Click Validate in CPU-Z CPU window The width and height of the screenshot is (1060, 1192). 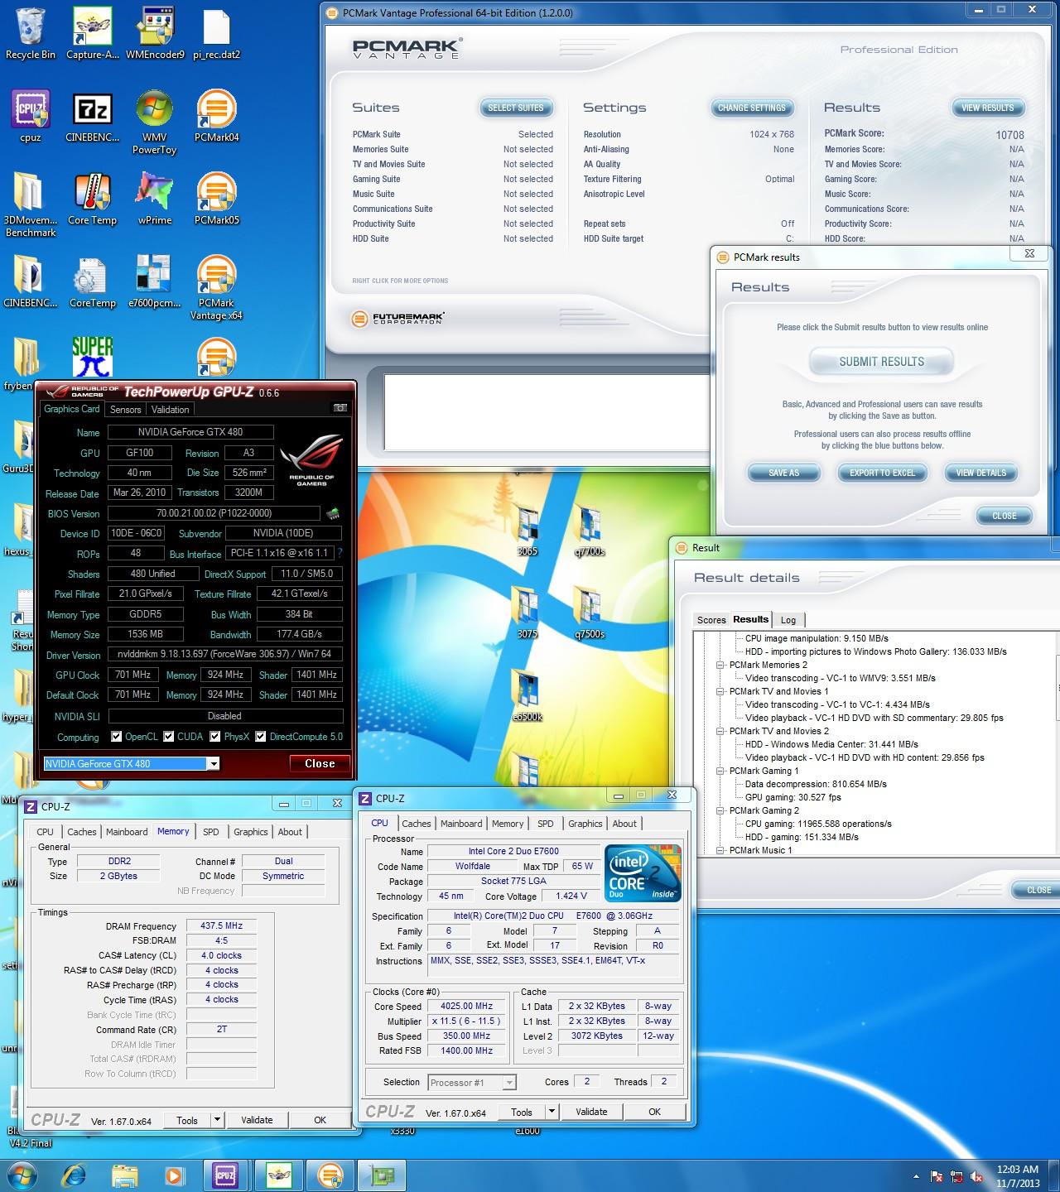[591, 1112]
